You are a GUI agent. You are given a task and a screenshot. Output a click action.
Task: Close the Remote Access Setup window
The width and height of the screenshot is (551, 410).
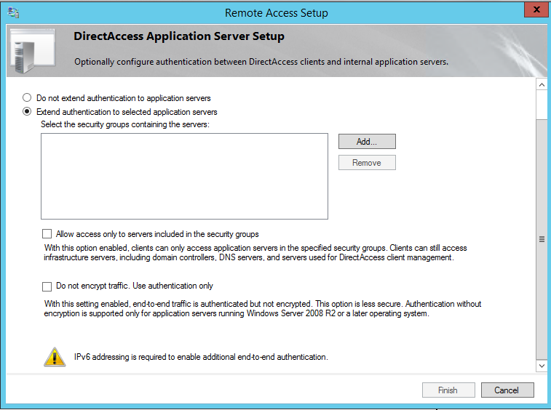[536, 9]
